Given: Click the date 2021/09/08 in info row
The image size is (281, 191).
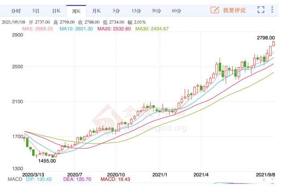Looking at the screenshot, I should coord(13,22).
